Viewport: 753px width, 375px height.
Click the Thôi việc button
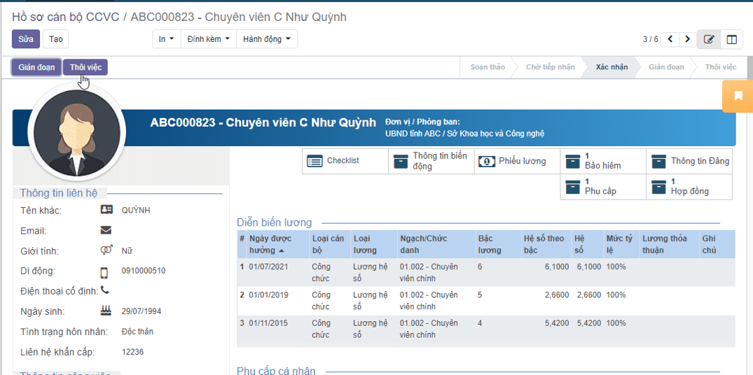click(x=85, y=67)
